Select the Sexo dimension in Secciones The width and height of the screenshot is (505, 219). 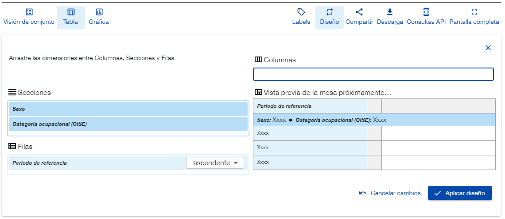(128, 109)
